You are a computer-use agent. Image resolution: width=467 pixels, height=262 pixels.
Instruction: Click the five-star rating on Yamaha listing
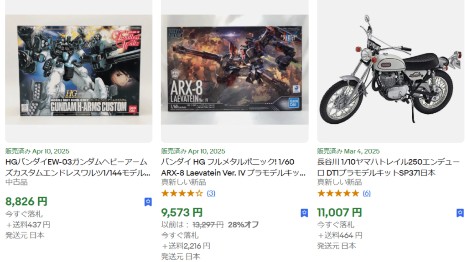(338, 194)
